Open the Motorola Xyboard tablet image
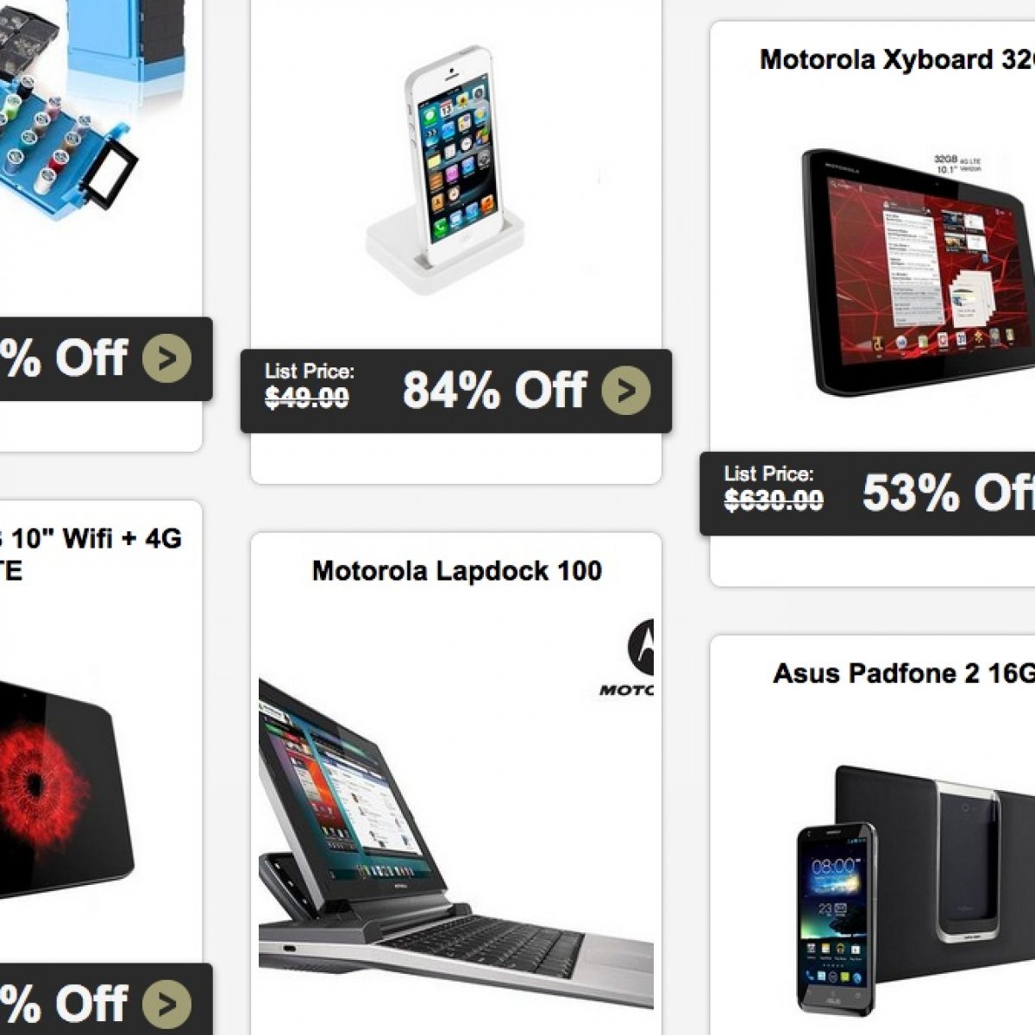 tap(918, 273)
